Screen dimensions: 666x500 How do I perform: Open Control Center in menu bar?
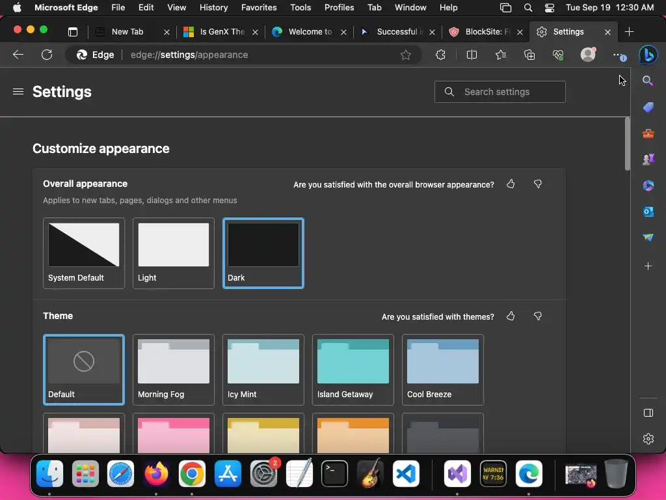(x=549, y=8)
